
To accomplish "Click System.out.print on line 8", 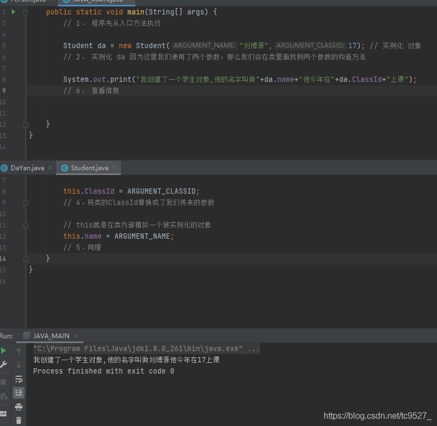I will (97, 79).
